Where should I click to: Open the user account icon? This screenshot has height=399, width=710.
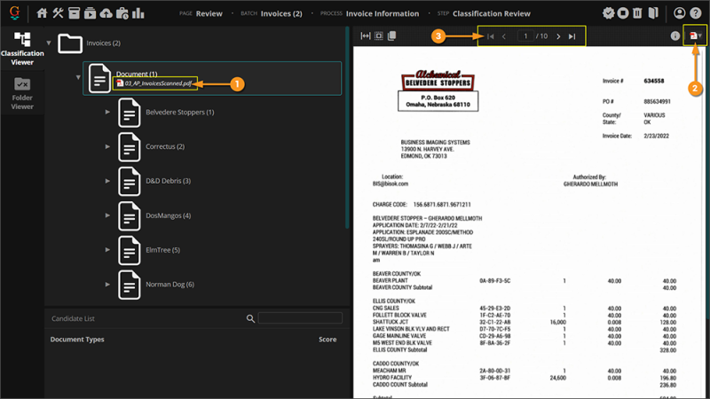pyautogui.click(x=679, y=13)
